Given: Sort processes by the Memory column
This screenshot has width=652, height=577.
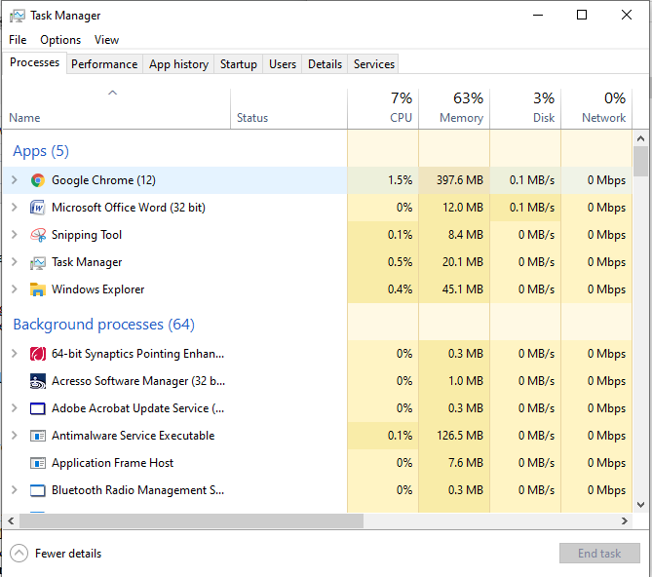Looking at the screenshot, I should pos(454,108).
